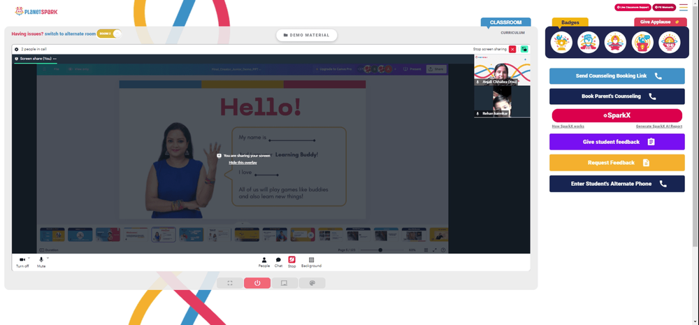Open the Background effects option
This screenshot has height=325, width=699.
tap(311, 262)
